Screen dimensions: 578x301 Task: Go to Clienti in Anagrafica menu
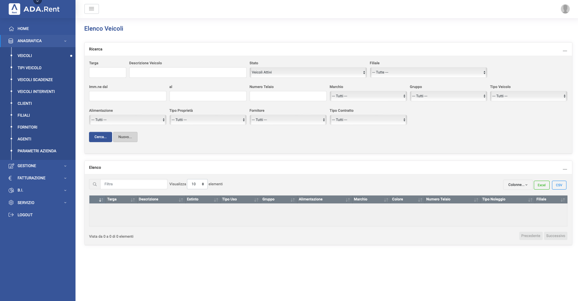25,104
